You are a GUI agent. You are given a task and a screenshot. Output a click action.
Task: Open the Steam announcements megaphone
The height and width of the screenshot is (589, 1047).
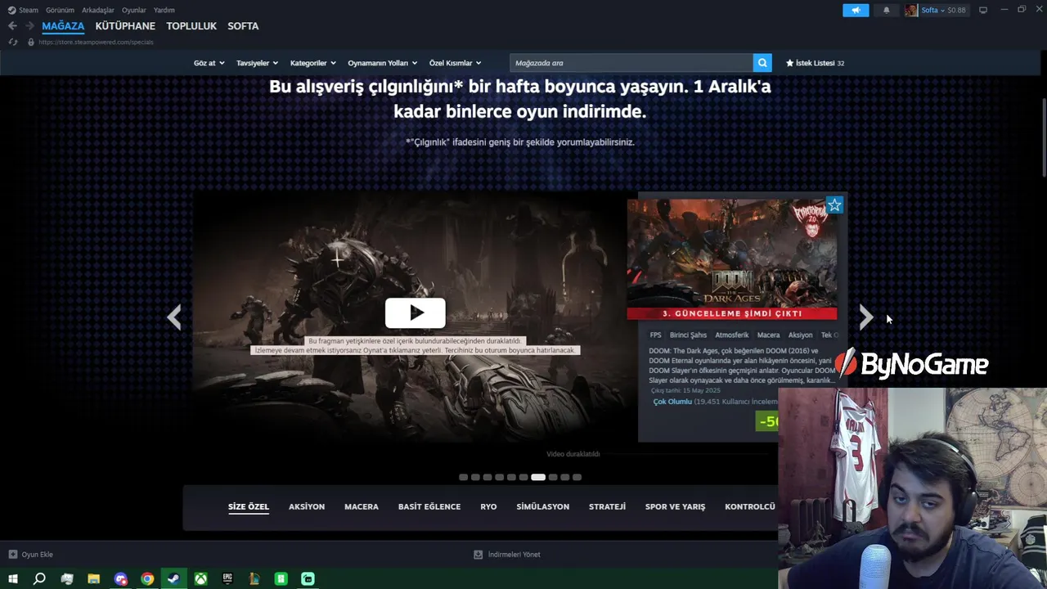856,11
